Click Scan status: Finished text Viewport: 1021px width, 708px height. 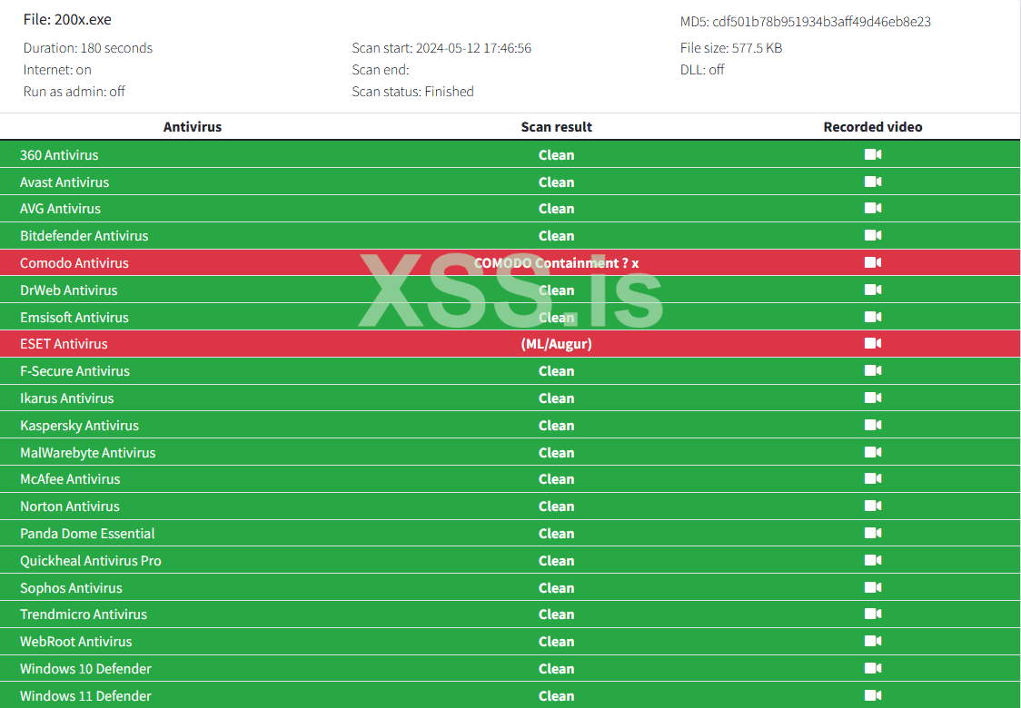(412, 92)
